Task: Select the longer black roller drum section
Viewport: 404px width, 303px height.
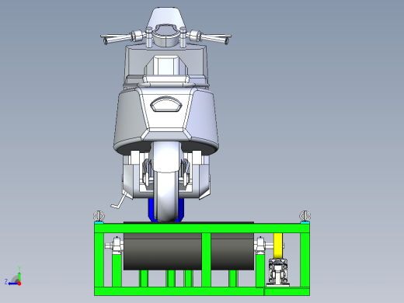Action: [x=162, y=252]
